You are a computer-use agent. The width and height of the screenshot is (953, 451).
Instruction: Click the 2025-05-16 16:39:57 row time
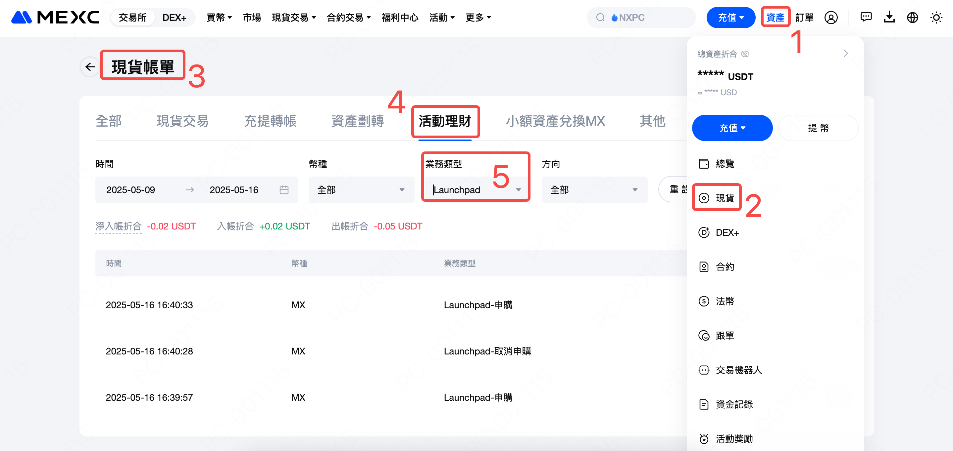149,397
